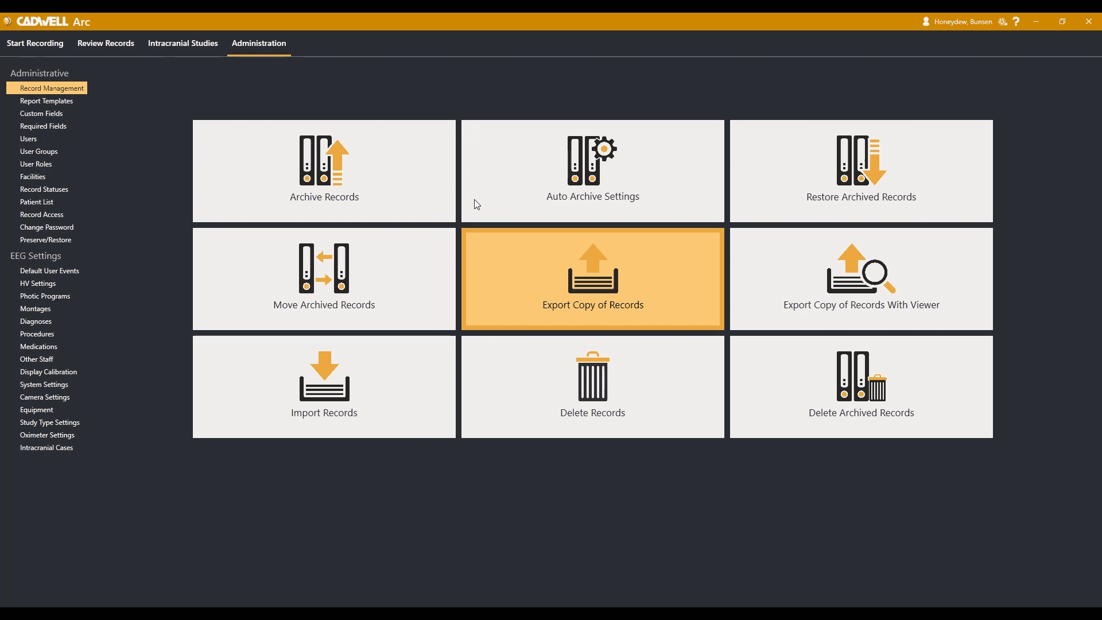Open the Start Recording tab
This screenshot has height=620, width=1102.
pos(35,43)
